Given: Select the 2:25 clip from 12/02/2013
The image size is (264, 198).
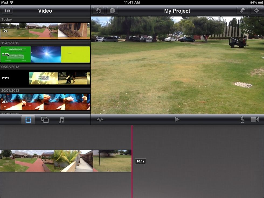Looking at the screenshot, I should coord(45,54).
